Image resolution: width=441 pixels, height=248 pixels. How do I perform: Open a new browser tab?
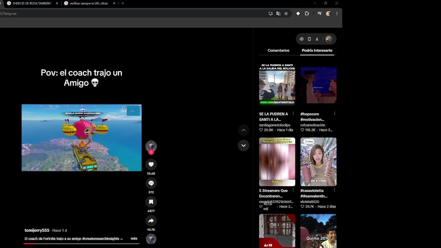pos(123,3)
